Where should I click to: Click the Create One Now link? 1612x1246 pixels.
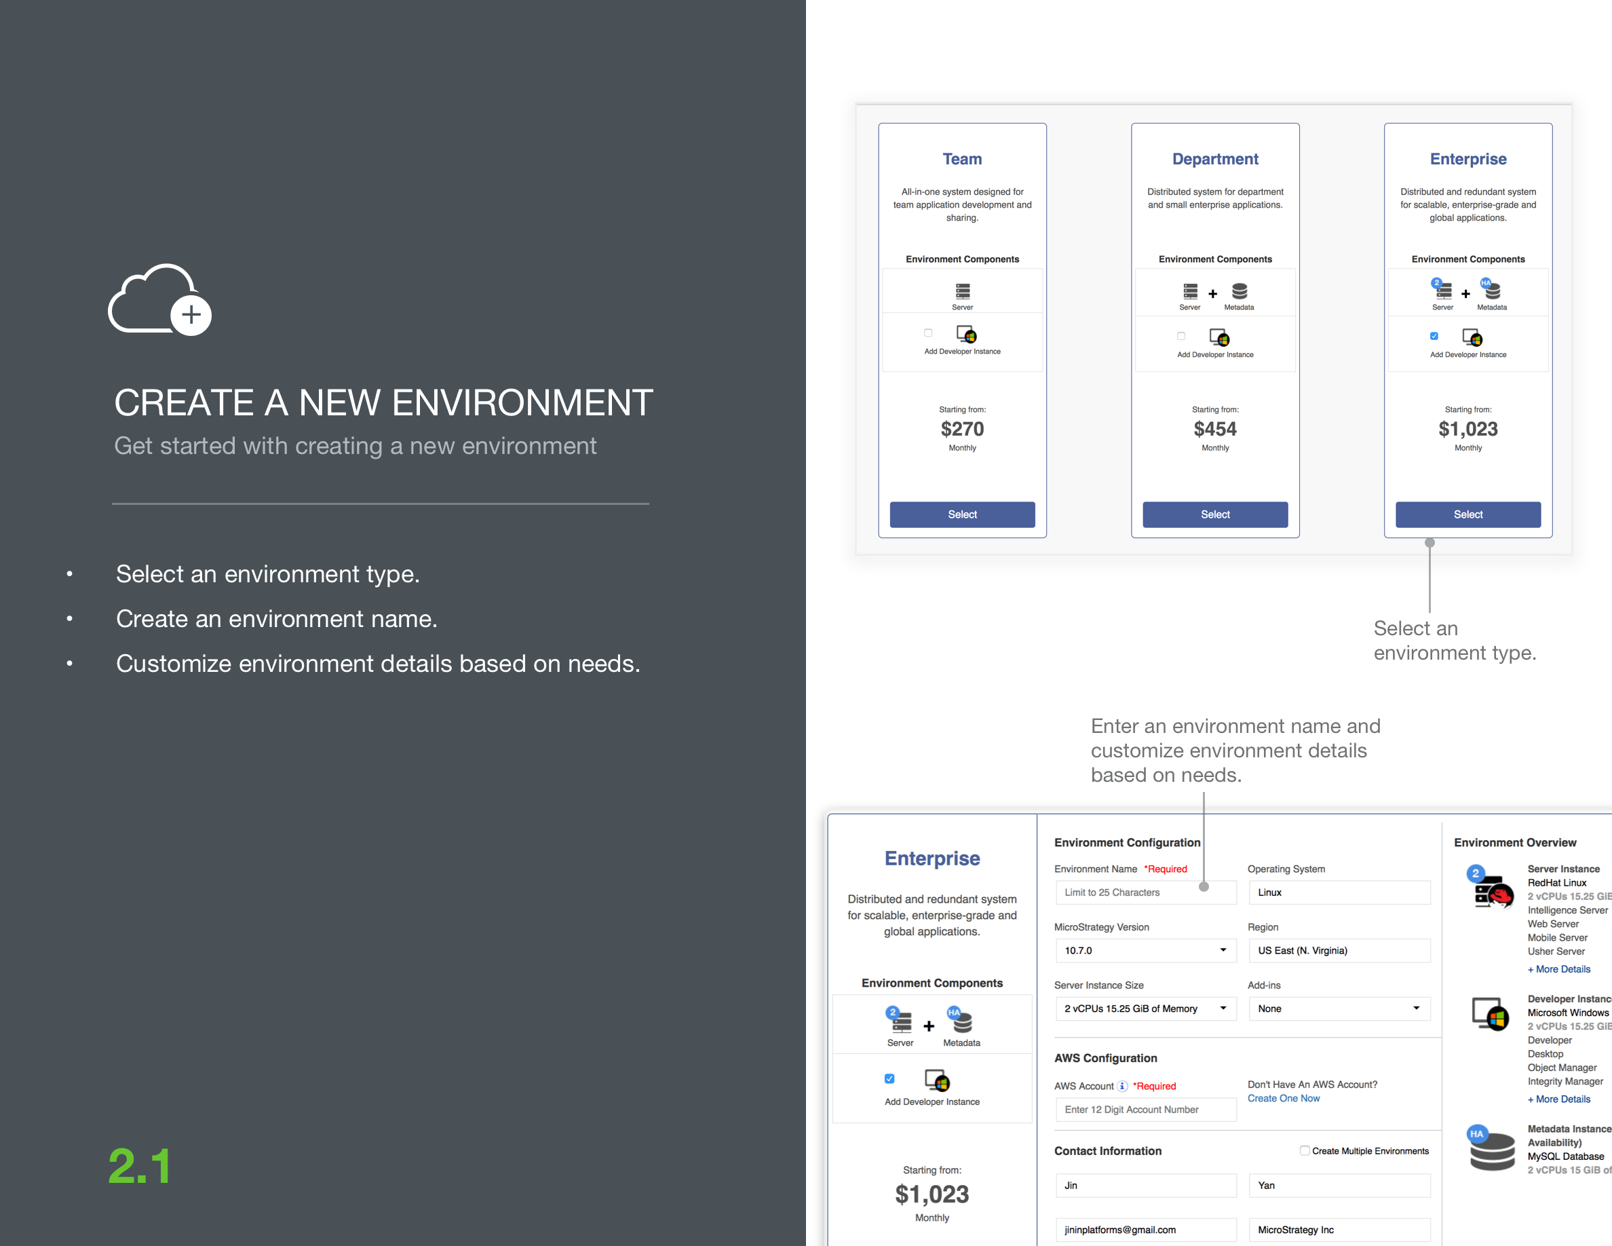coord(1284,1098)
